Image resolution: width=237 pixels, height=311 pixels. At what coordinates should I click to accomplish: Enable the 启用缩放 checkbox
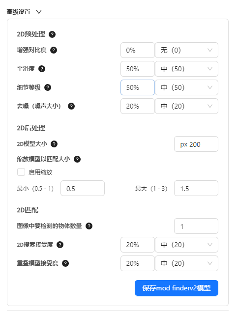click(x=21, y=172)
